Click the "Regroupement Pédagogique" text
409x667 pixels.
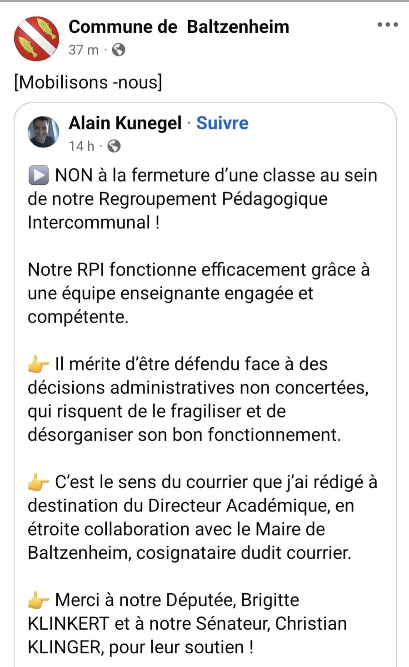(x=213, y=199)
